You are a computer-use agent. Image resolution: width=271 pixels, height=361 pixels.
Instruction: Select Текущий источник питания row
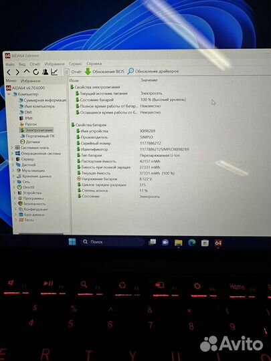pos(118,94)
